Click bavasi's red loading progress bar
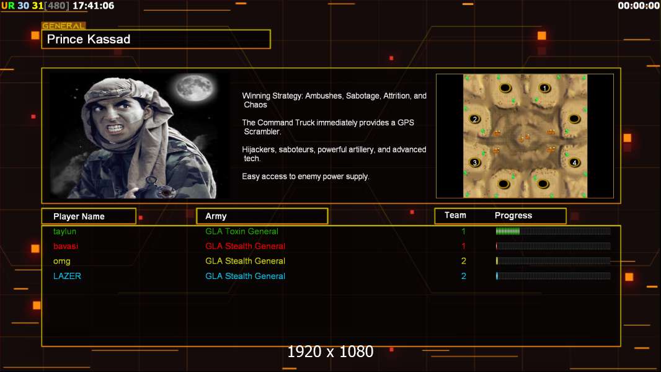 (x=553, y=246)
